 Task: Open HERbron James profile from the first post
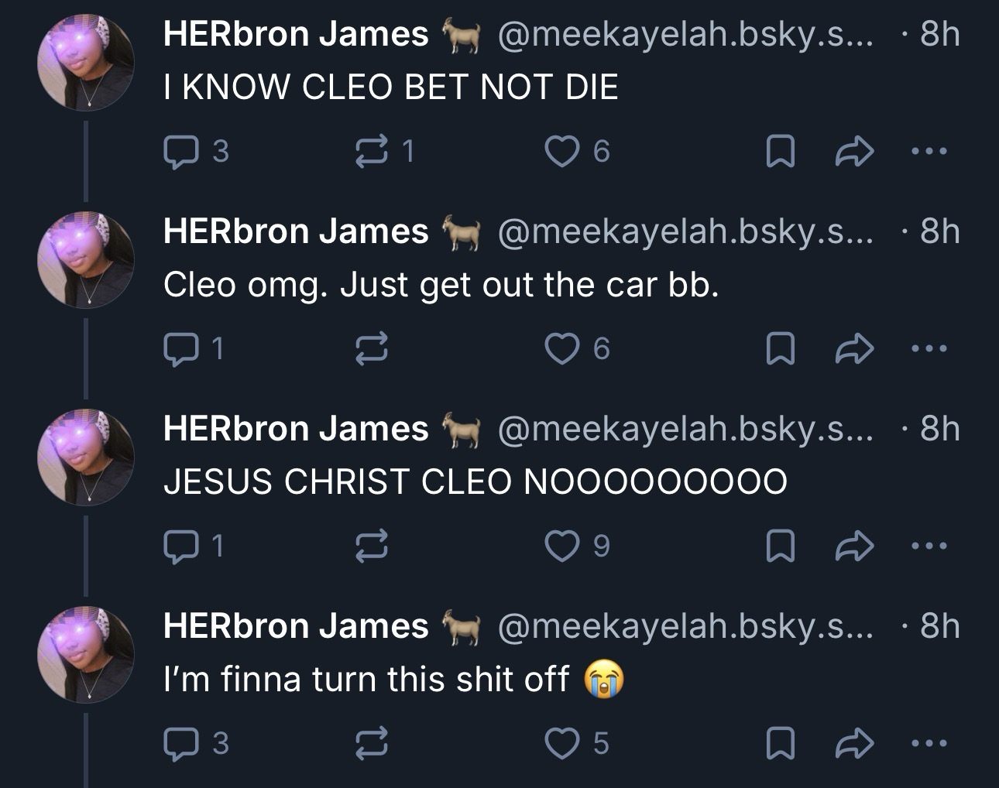click(296, 34)
